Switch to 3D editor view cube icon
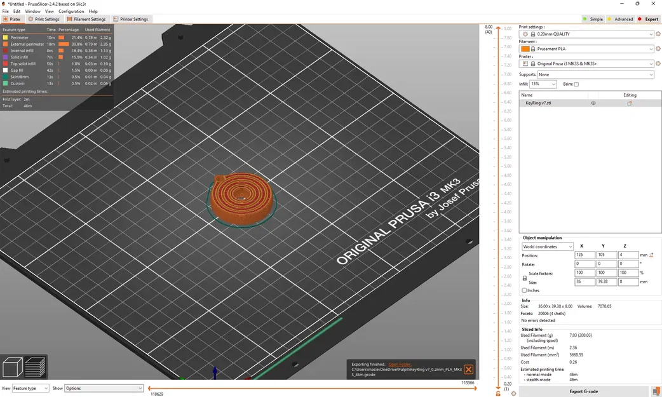The image size is (662, 397). (x=12, y=367)
